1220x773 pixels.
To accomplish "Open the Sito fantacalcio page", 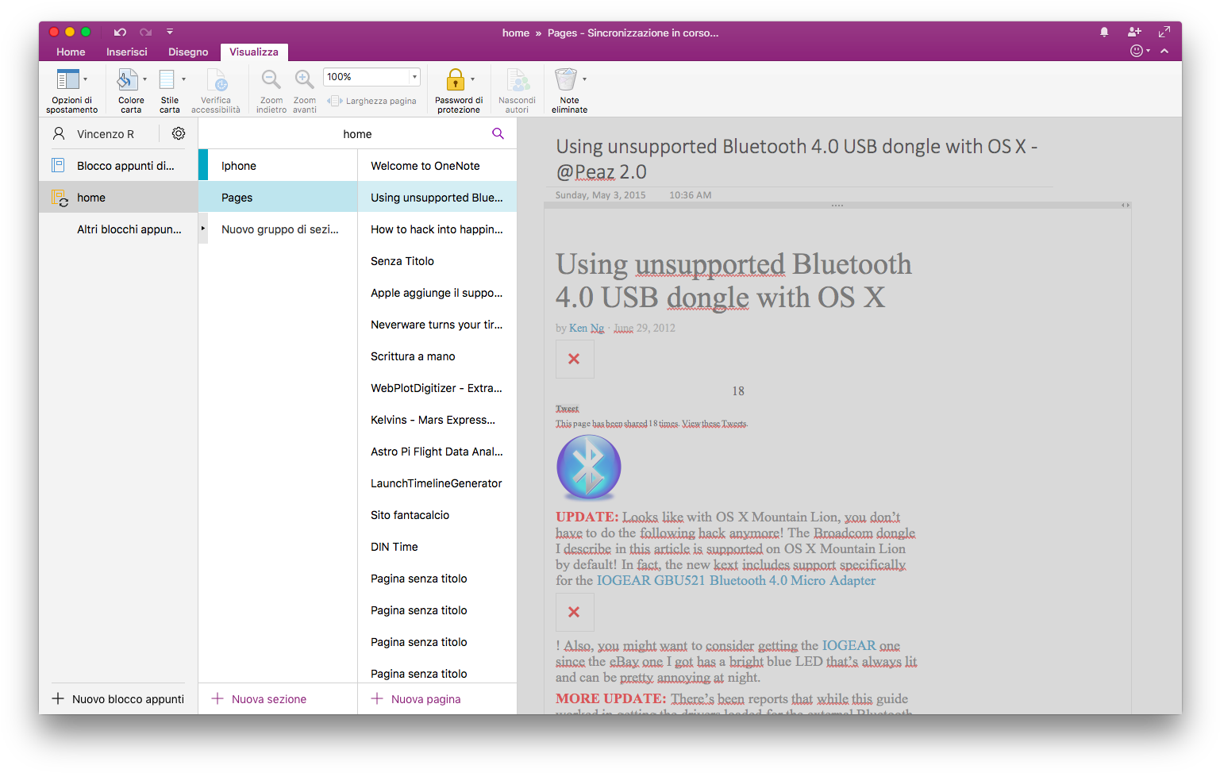I will coord(437,515).
